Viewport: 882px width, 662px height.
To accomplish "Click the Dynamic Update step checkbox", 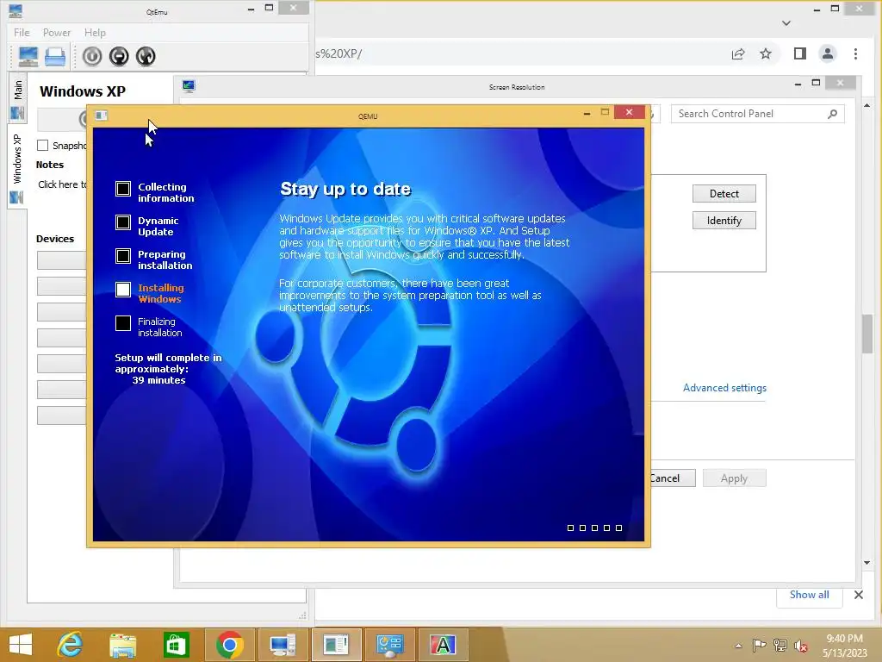I will (123, 222).
